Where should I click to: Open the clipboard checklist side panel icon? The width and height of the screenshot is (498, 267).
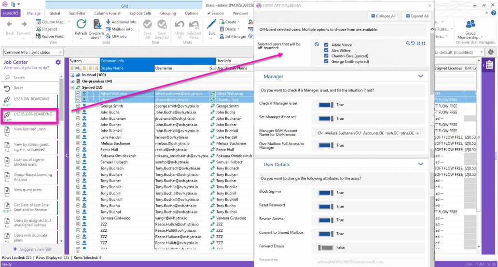(489, 65)
